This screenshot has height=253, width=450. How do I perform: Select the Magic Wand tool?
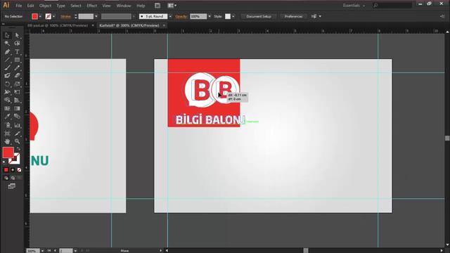click(x=7, y=44)
